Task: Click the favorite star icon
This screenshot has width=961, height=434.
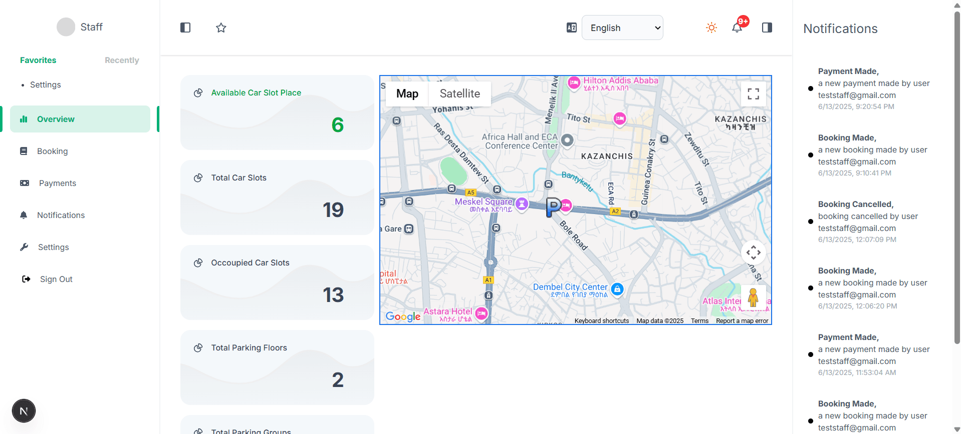Action: [221, 27]
